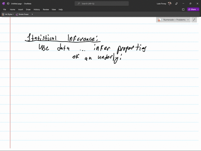Click the back arrow button in title bar
201x151 pixels.
pos(8,4)
